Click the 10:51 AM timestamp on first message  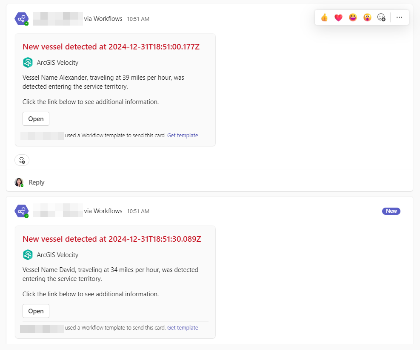click(138, 19)
